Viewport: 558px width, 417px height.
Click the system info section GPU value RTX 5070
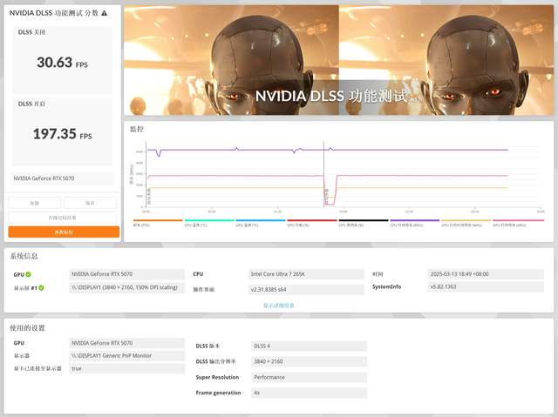pyautogui.click(x=126, y=274)
